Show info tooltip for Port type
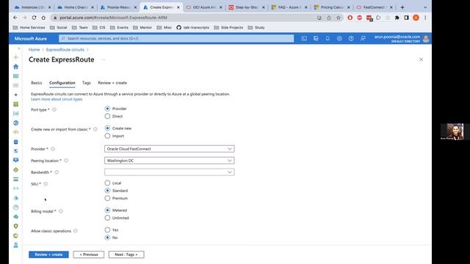This screenshot has width=470, height=264. (x=54, y=109)
